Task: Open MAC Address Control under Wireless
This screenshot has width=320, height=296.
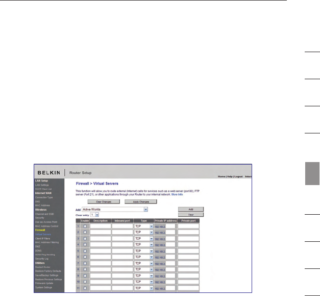Action: (x=46, y=226)
